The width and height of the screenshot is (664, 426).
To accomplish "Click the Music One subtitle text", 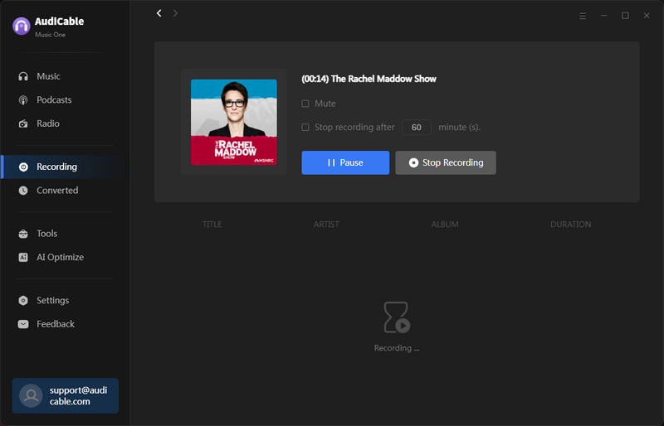I will pos(51,35).
